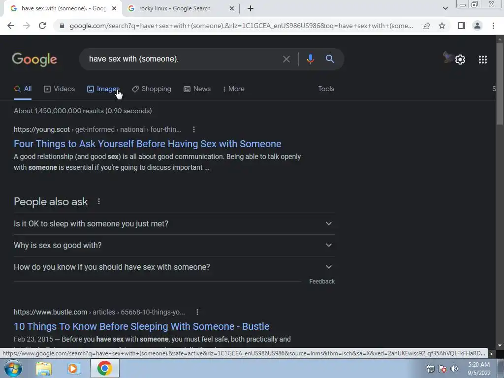
Task: Click the Chrome address bar URL
Action: pos(241,26)
